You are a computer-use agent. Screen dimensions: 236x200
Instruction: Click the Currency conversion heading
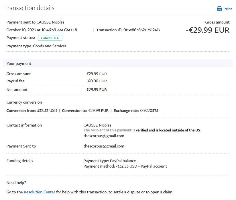[x=24, y=102]
